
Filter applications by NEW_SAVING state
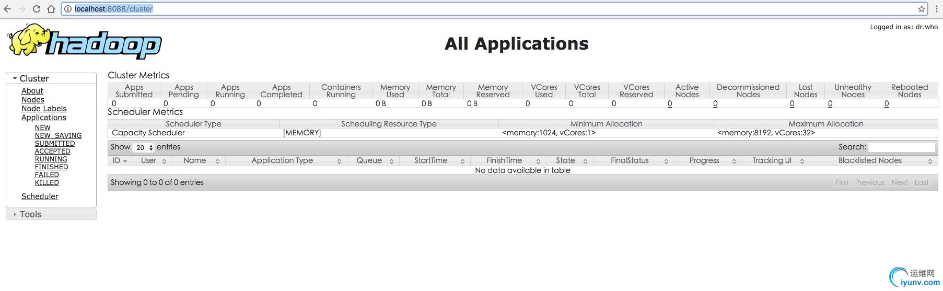58,135
